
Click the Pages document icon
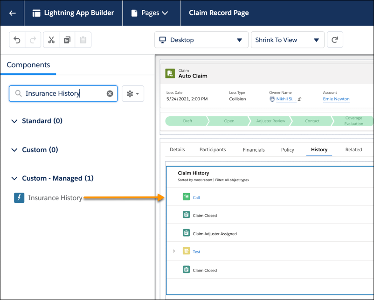pyautogui.click(x=134, y=13)
